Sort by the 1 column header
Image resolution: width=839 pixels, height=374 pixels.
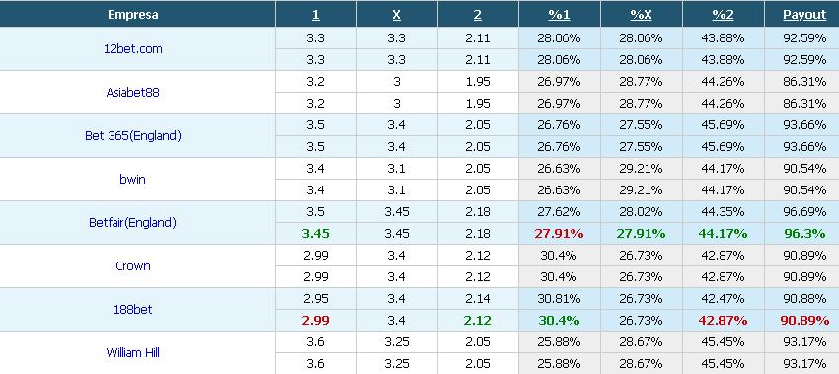(316, 15)
